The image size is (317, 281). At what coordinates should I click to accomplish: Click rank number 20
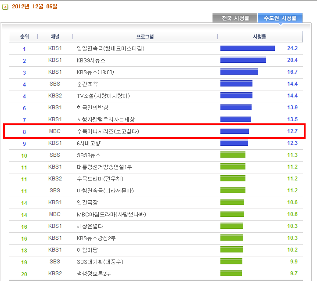24,274
